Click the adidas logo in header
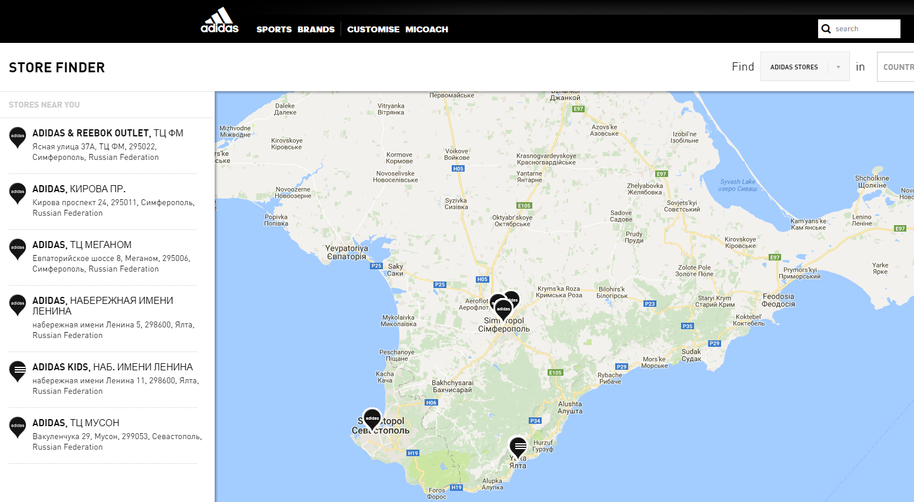This screenshot has height=502, width=914. pyautogui.click(x=219, y=21)
